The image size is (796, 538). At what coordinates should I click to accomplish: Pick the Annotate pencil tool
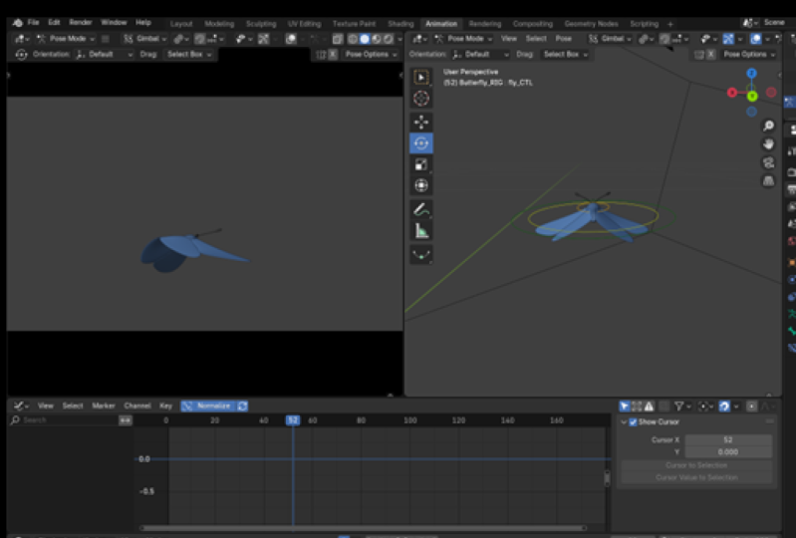click(420, 209)
